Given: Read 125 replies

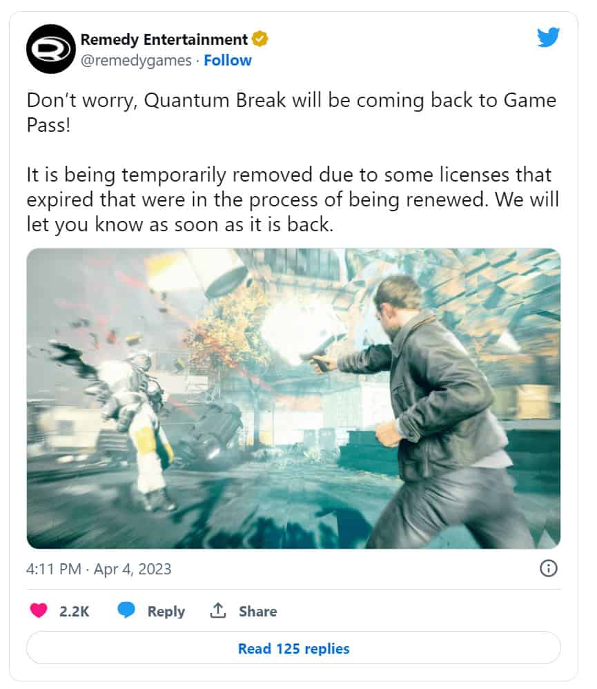Looking at the screenshot, I should coord(293,648).
